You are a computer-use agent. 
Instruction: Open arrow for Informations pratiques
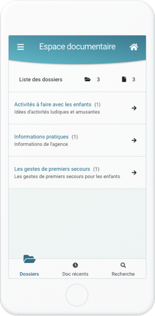pyautogui.click(x=134, y=141)
